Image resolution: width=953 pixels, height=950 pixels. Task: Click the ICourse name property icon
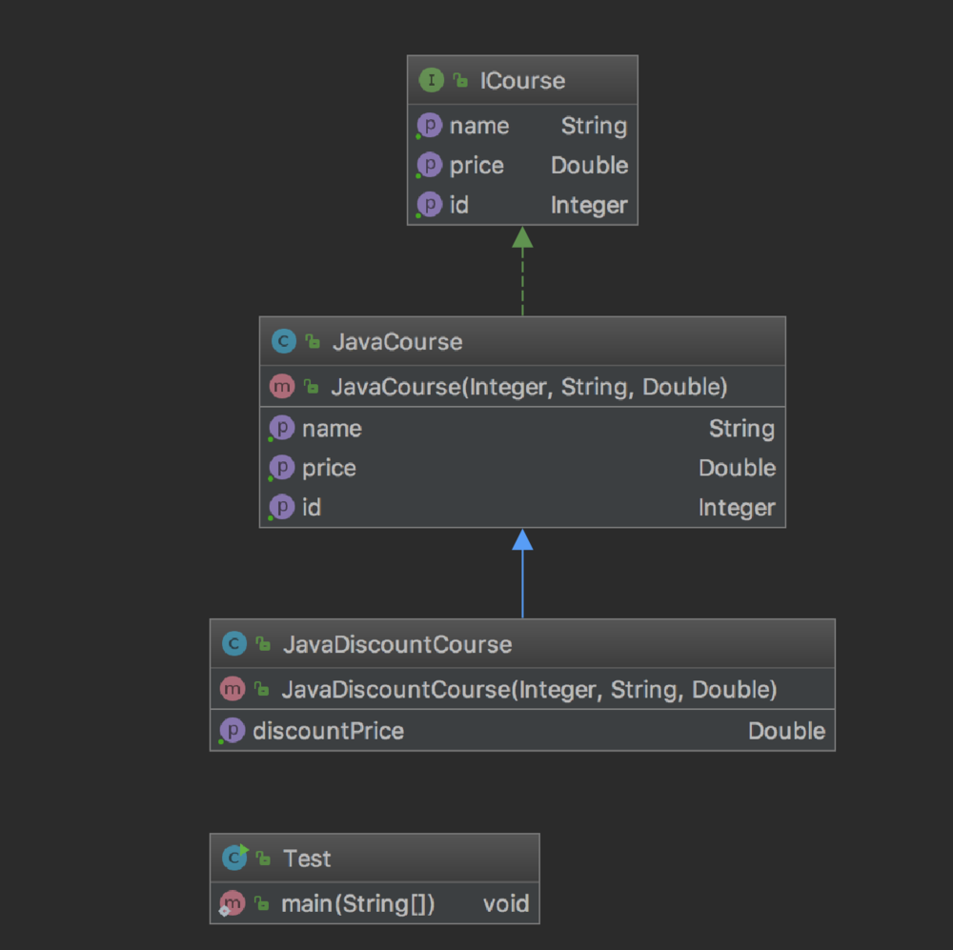[430, 126]
